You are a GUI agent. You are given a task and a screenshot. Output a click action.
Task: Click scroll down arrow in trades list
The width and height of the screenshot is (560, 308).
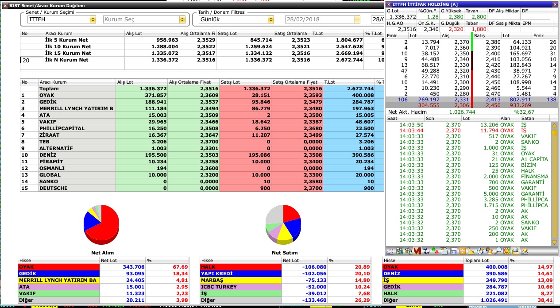click(554, 243)
